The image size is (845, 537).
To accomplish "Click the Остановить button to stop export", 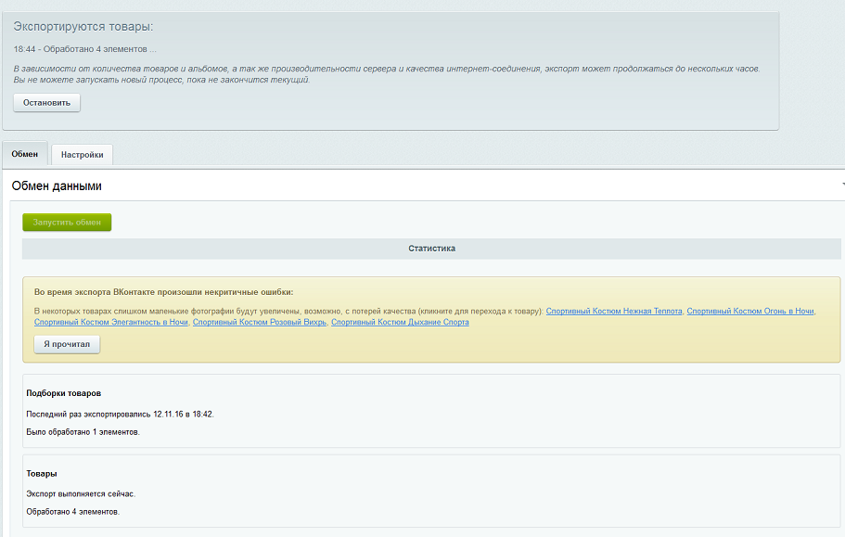I will click(x=46, y=103).
